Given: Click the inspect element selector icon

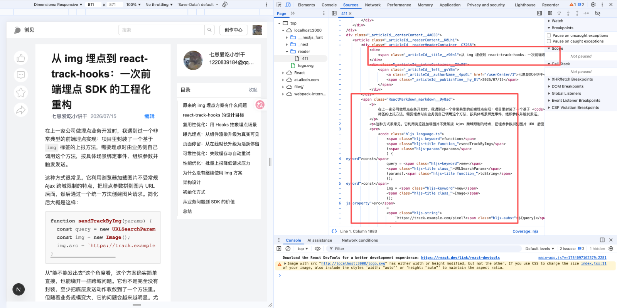Looking at the screenshot, I should [x=279, y=5].
